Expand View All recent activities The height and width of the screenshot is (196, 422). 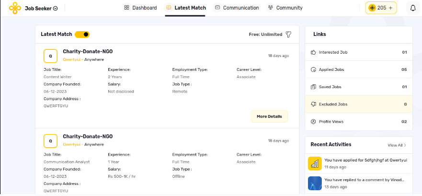point(397,145)
